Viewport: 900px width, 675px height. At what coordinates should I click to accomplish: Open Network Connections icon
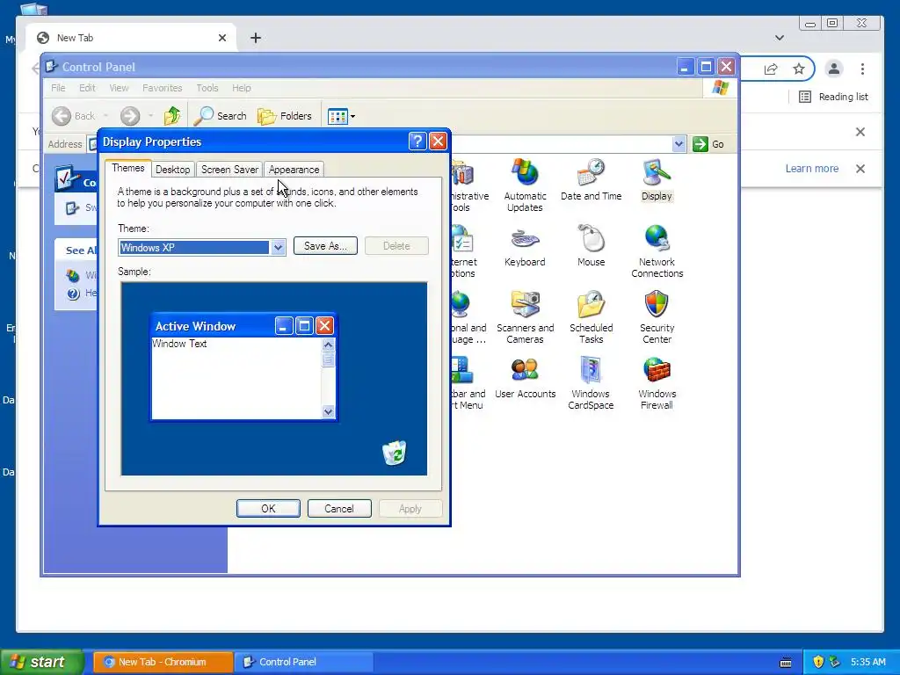pos(657,251)
